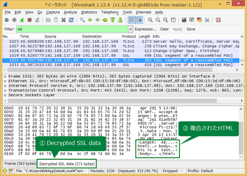The width and height of the screenshot is (247, 176).
Task: Go to packet number icon
Action: (x=105, y=20)
